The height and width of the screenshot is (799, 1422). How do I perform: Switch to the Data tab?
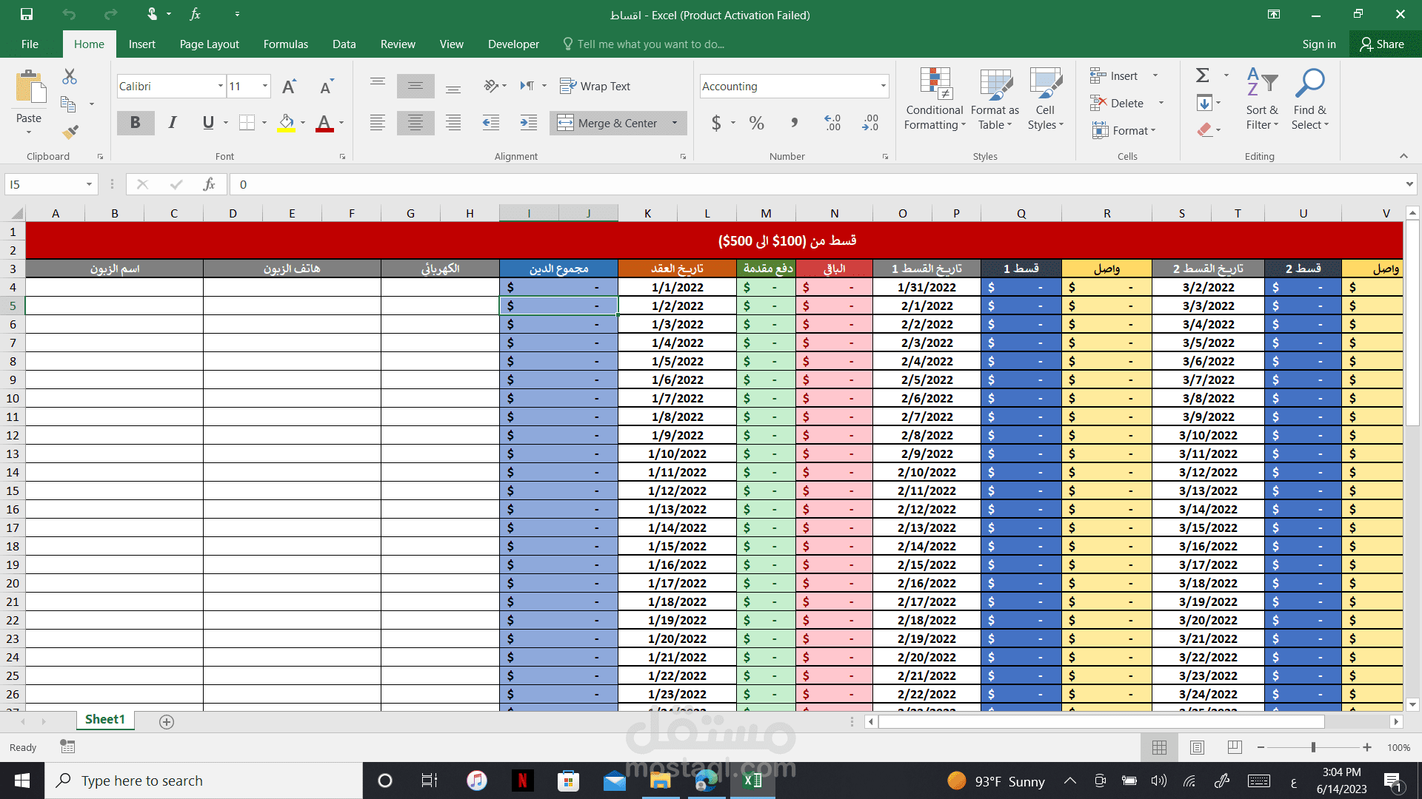pyautogui.click(x=344, y=44)
